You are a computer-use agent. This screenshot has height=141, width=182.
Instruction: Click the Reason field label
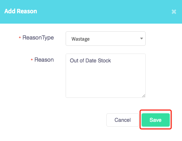coord(44,60)
